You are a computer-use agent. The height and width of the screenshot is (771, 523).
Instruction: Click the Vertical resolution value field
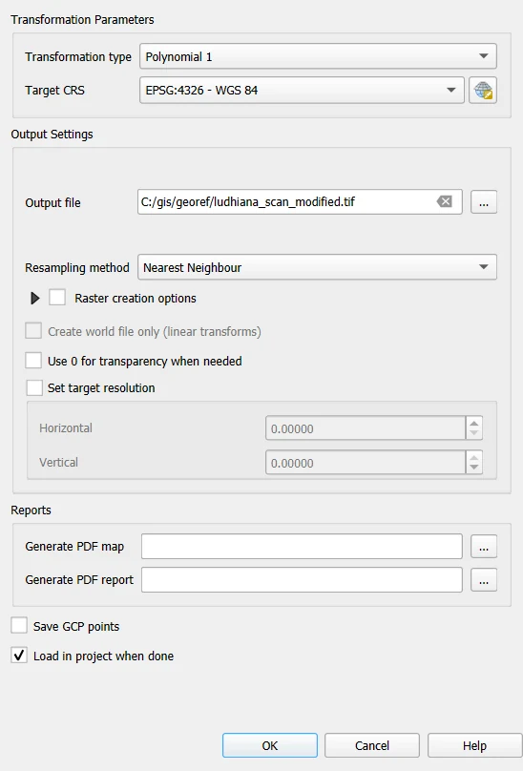pos(366,463)
